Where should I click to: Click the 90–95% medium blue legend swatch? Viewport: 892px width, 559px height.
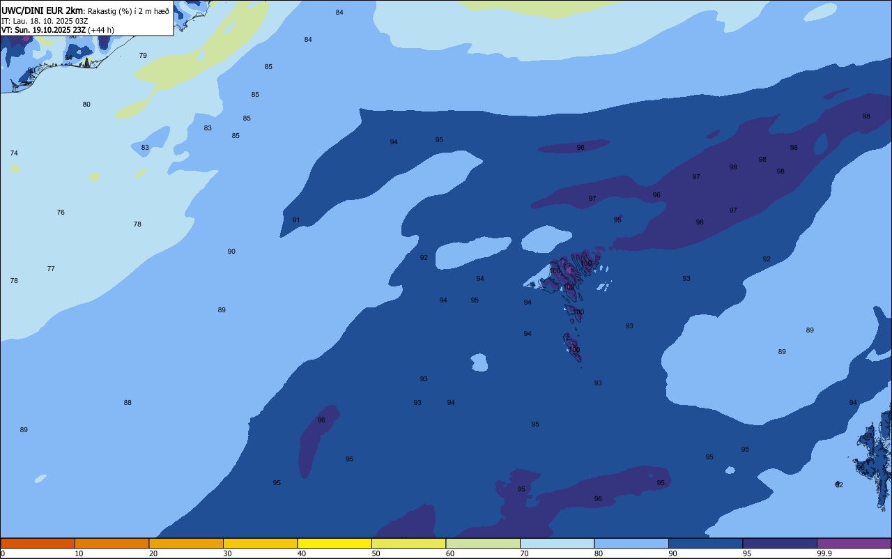(706, 543)
